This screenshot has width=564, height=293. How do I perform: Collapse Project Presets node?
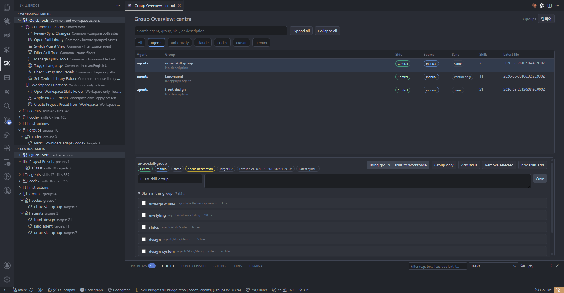coord(20,161)
